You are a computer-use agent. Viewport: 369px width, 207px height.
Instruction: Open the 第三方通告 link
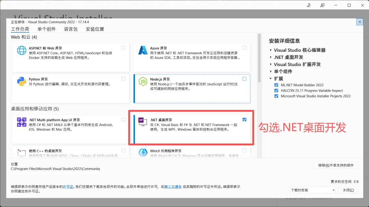point(173,187)
